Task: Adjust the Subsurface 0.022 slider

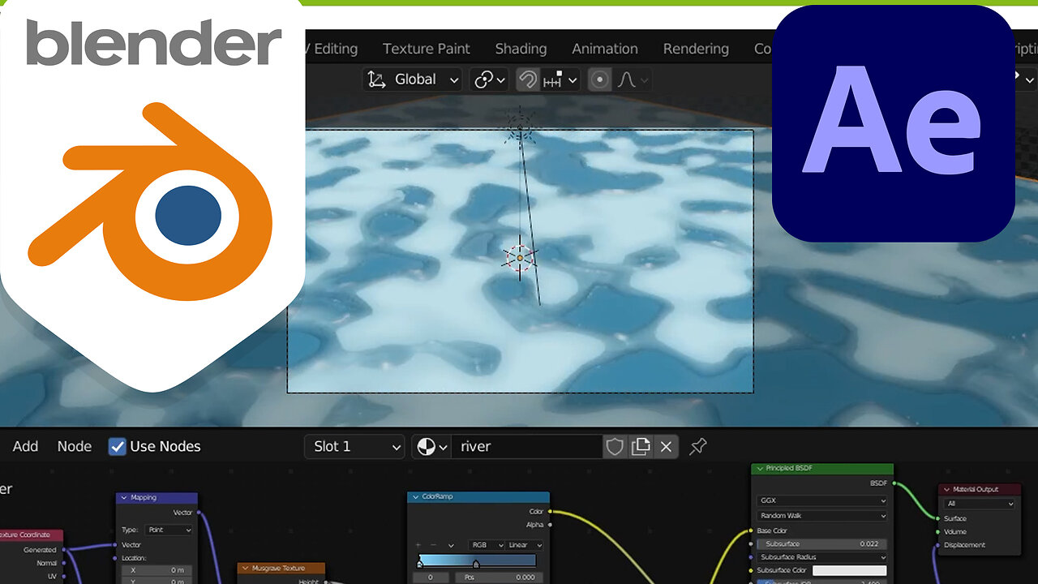Action: tap(822, 543)
